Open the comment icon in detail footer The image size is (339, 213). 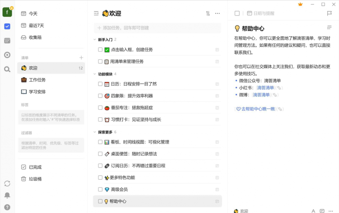(x=322, y=211)
